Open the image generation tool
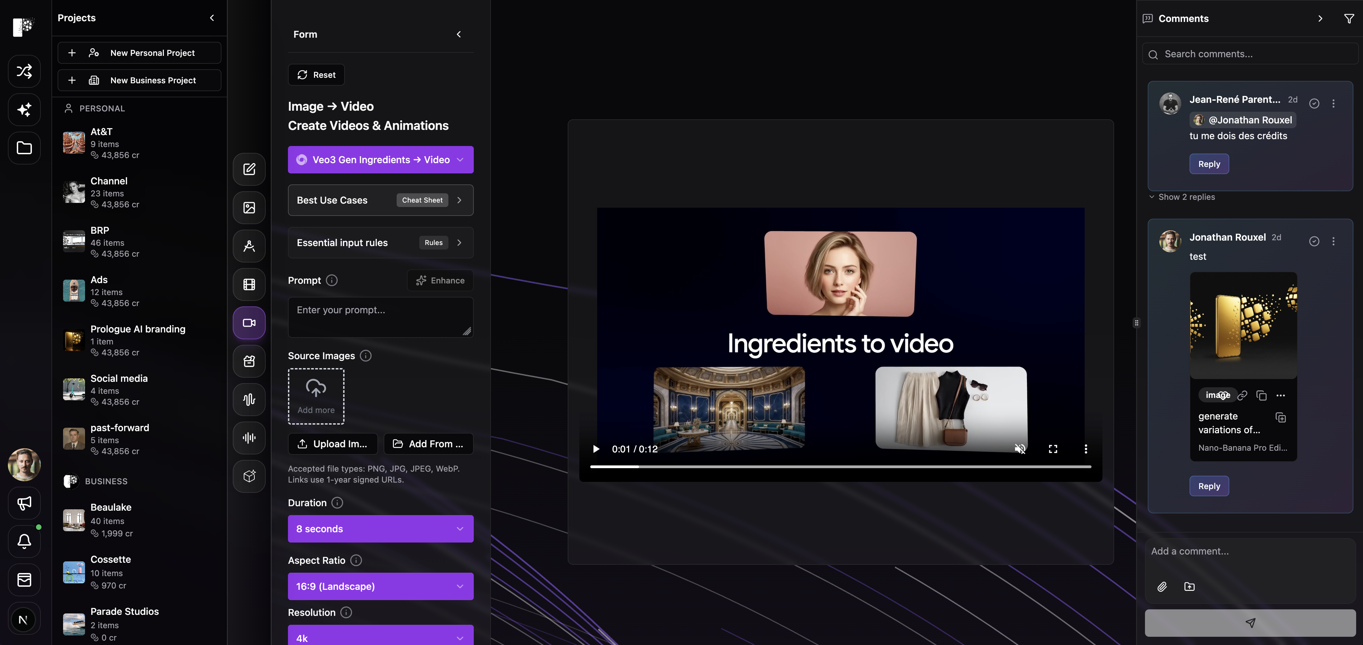 249,207
